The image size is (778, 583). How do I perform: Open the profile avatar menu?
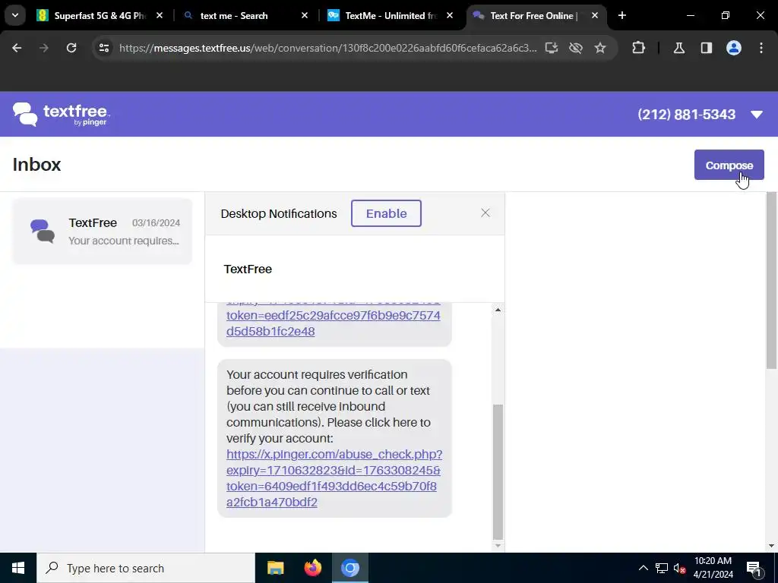click(x=733, y=48)
